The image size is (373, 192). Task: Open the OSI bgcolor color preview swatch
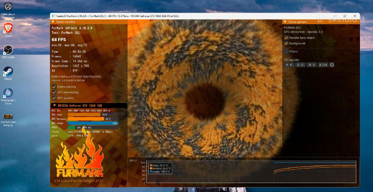(x=332, y=65)
